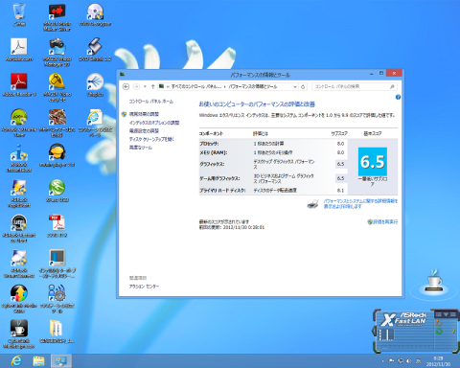Launch ASRock Restart to UEFI shortcut
Screen dimensions: 460x368
click(19, 228)
